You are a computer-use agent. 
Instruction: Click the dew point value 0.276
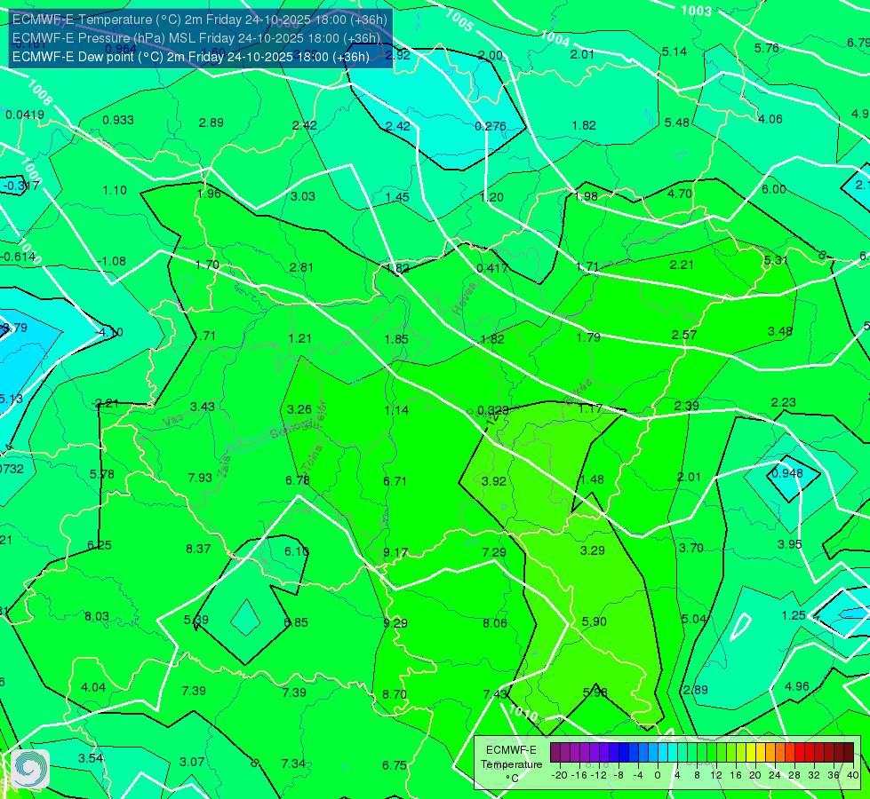coord(491,126)
